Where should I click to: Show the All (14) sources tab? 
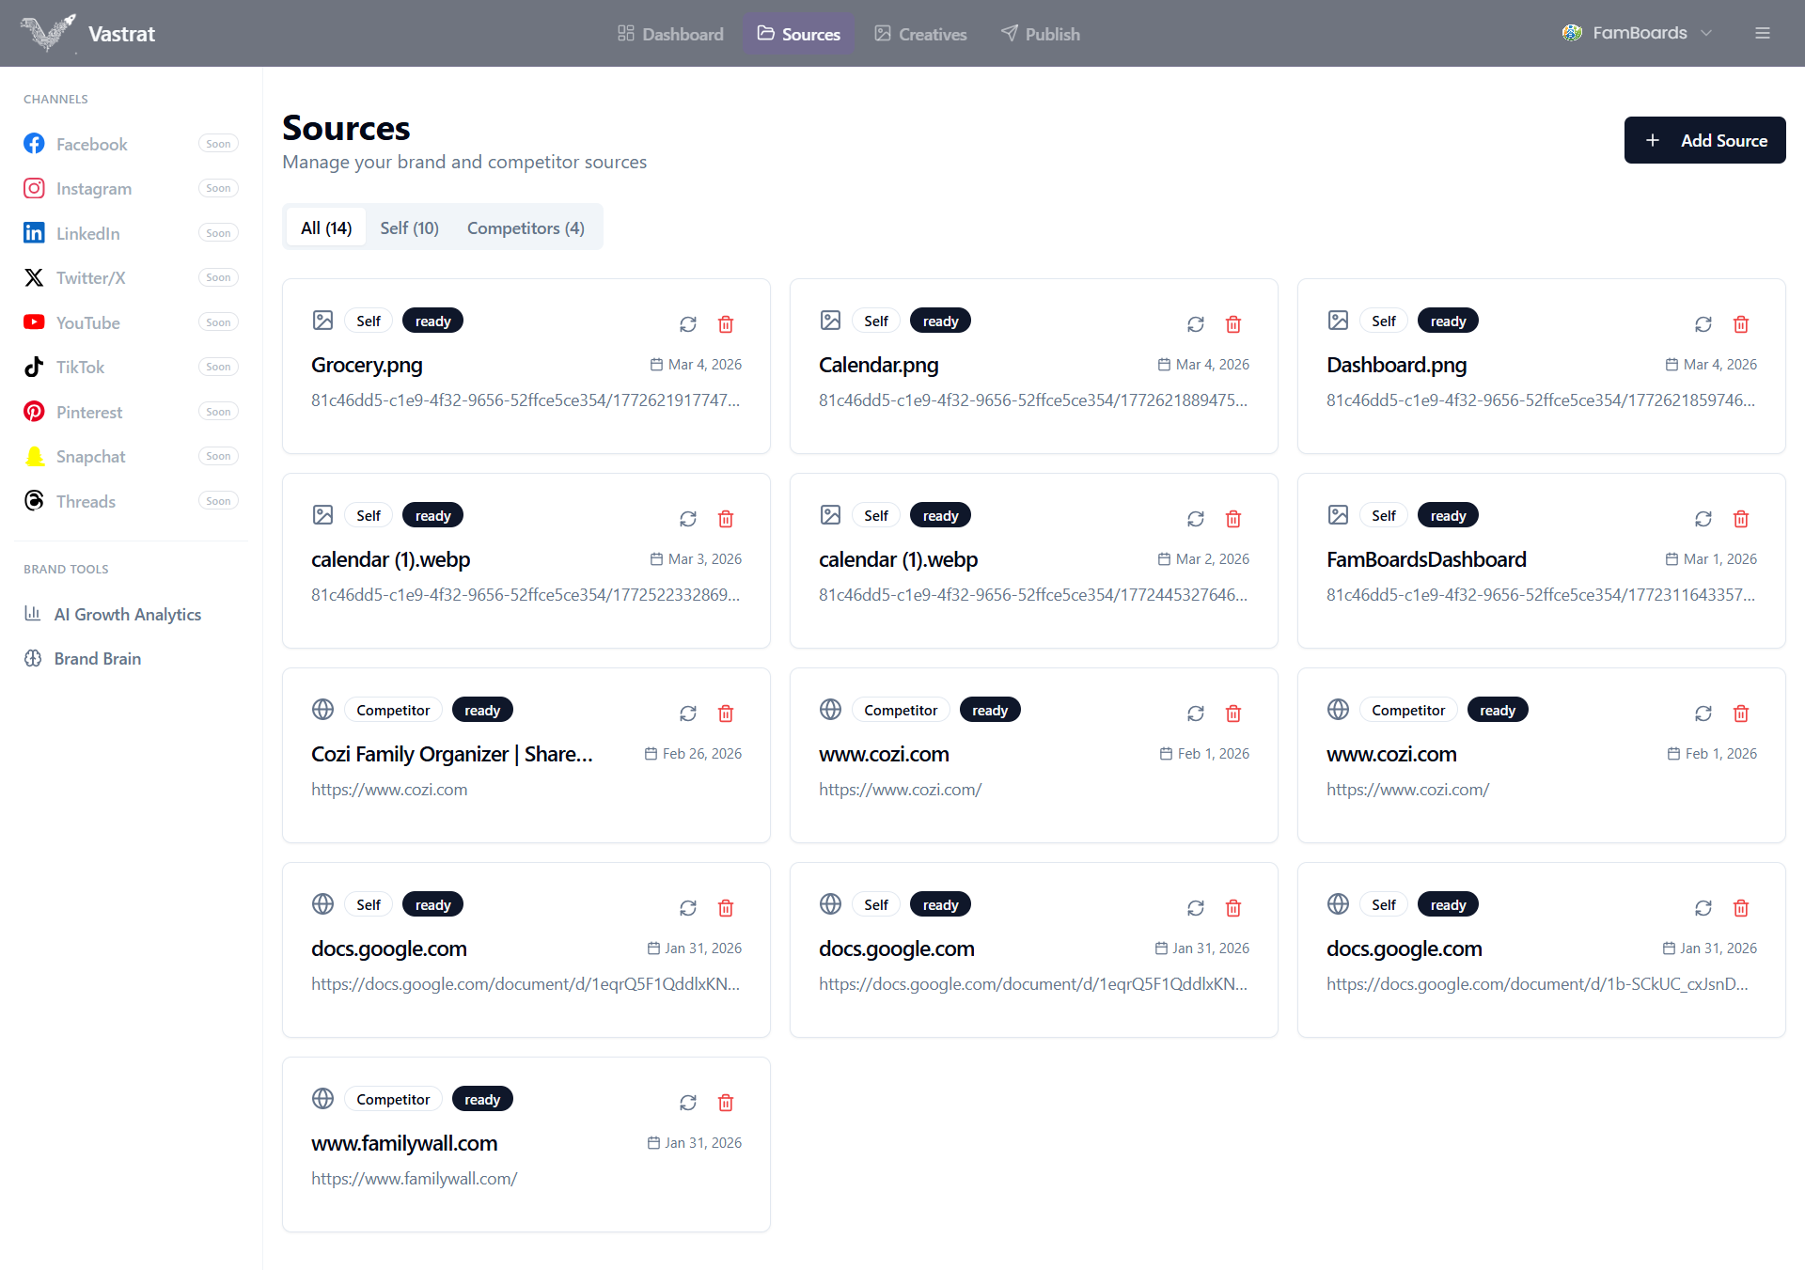(x=326, y=228)
